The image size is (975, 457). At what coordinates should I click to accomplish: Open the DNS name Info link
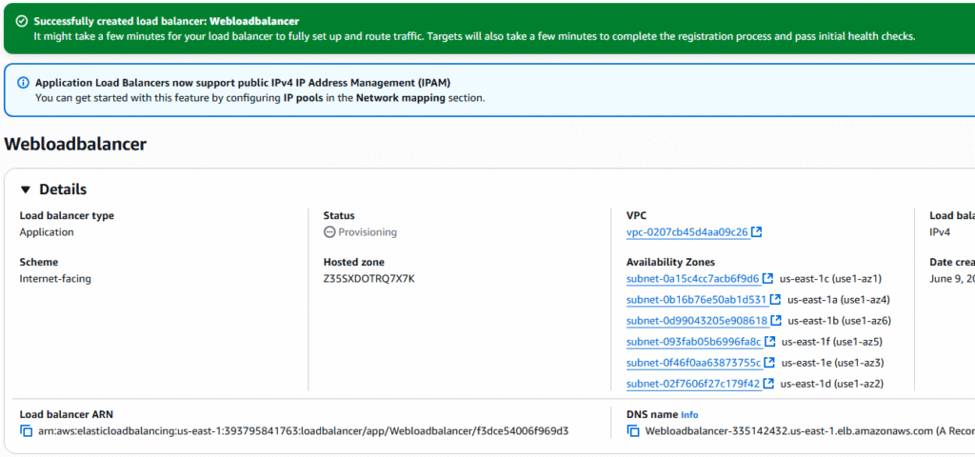point(689,415)
